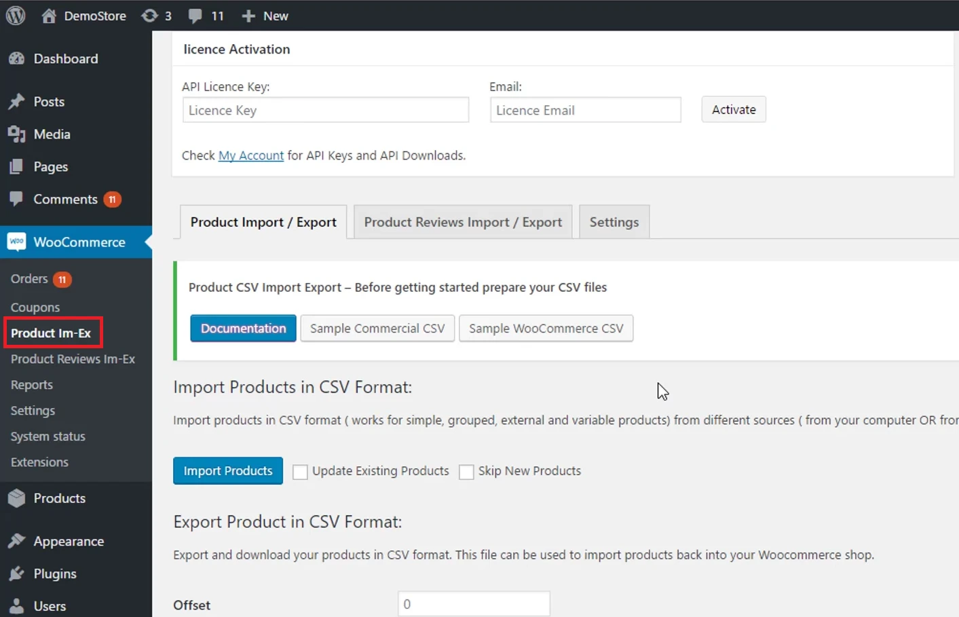Open the Dashboard gauge icon
The width and height of the screenshot is (959, 617).
click(16, 58)
